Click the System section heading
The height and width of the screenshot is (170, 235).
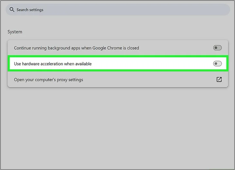(15, 32)
